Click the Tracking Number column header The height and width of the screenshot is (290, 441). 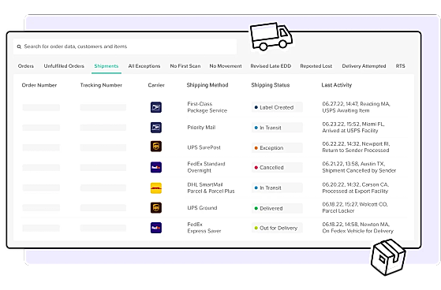pos(101,85)
